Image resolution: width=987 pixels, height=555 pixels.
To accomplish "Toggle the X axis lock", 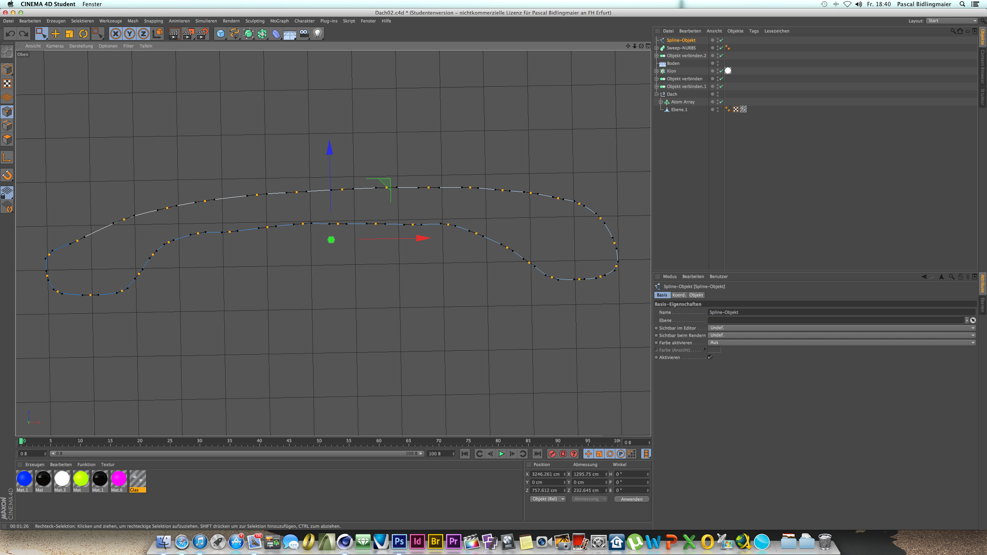I will click(x=115, y=34).
